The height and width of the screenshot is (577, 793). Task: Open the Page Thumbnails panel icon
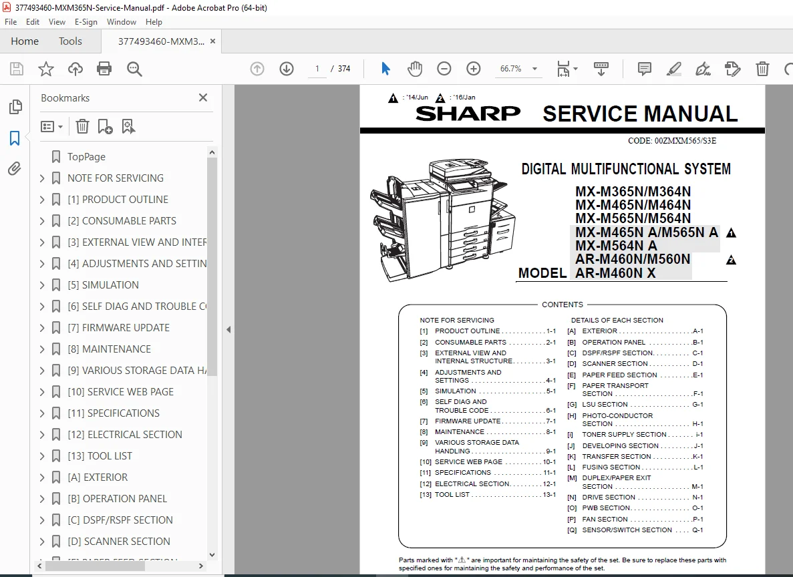(x=15, y=107)
